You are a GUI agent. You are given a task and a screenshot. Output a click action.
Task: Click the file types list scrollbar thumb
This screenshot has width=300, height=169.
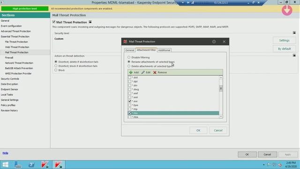(221, 89)
